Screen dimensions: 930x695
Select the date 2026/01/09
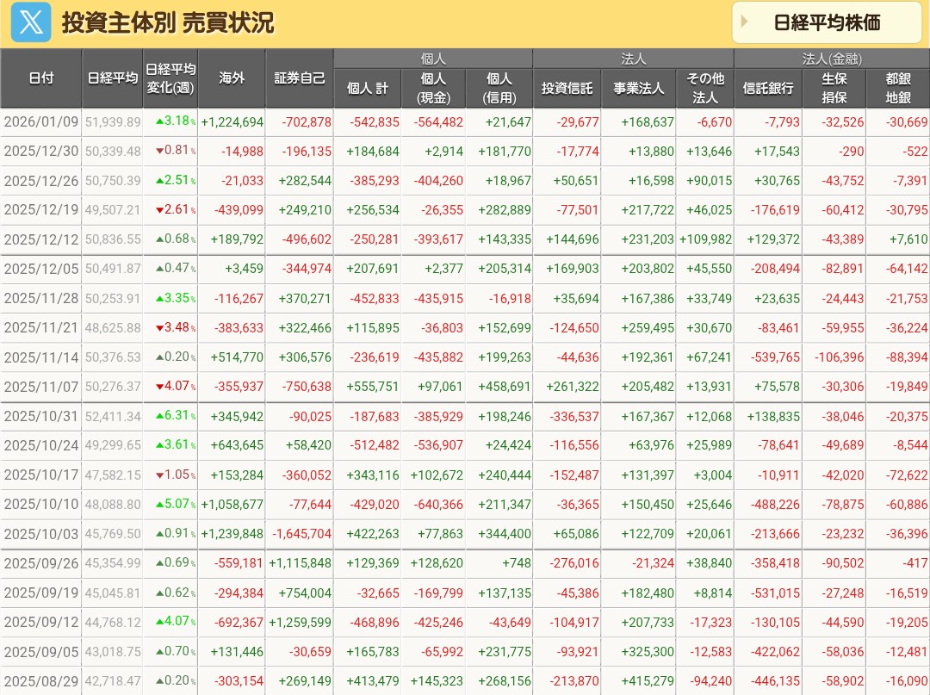pyautogui.click(x=41, y=121)
